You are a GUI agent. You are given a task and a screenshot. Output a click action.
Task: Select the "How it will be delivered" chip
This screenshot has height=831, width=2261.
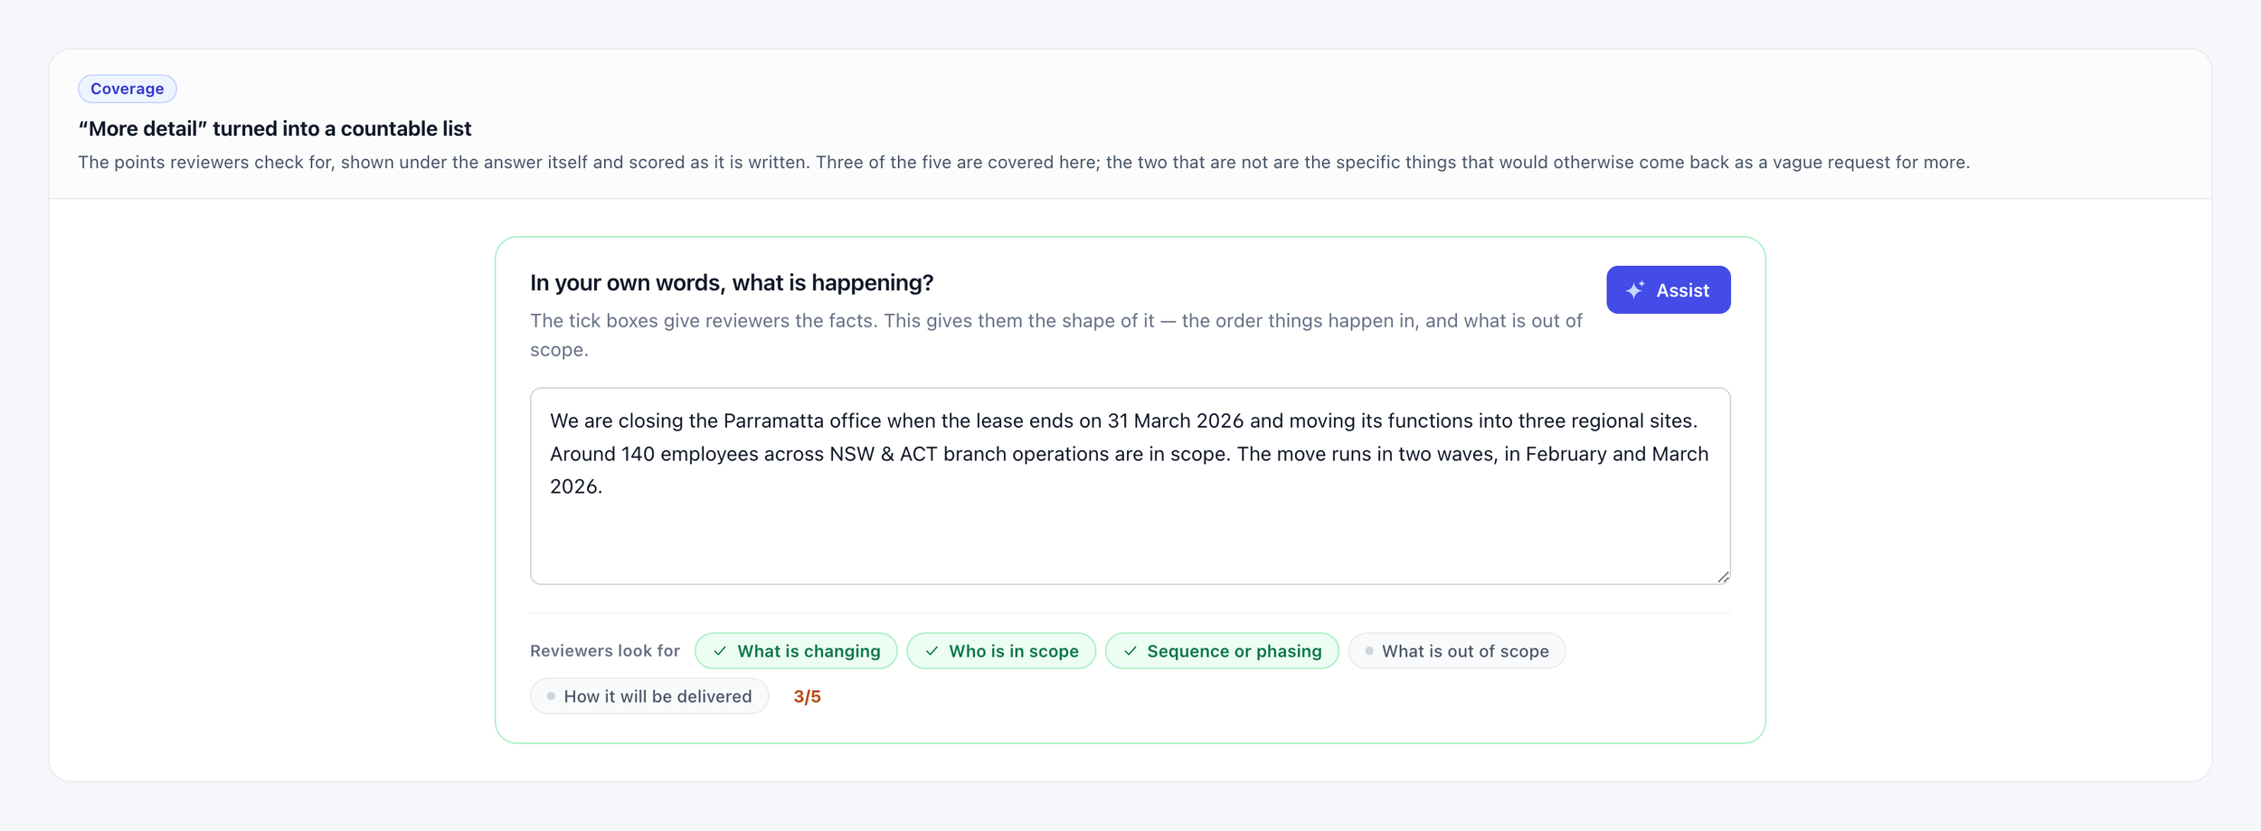(648, 695)
